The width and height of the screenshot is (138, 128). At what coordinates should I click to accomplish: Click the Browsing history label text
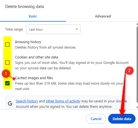pyautogui.click(x=28, y=42)
